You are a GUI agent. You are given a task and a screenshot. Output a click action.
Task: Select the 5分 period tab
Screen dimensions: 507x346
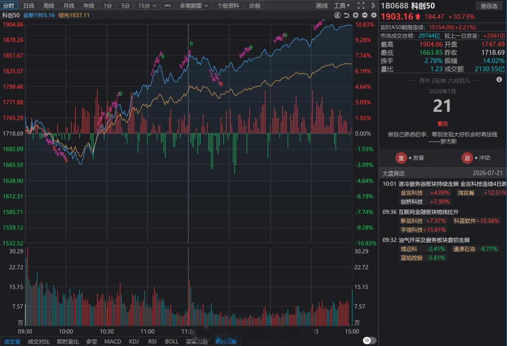(x=125, y=5)
